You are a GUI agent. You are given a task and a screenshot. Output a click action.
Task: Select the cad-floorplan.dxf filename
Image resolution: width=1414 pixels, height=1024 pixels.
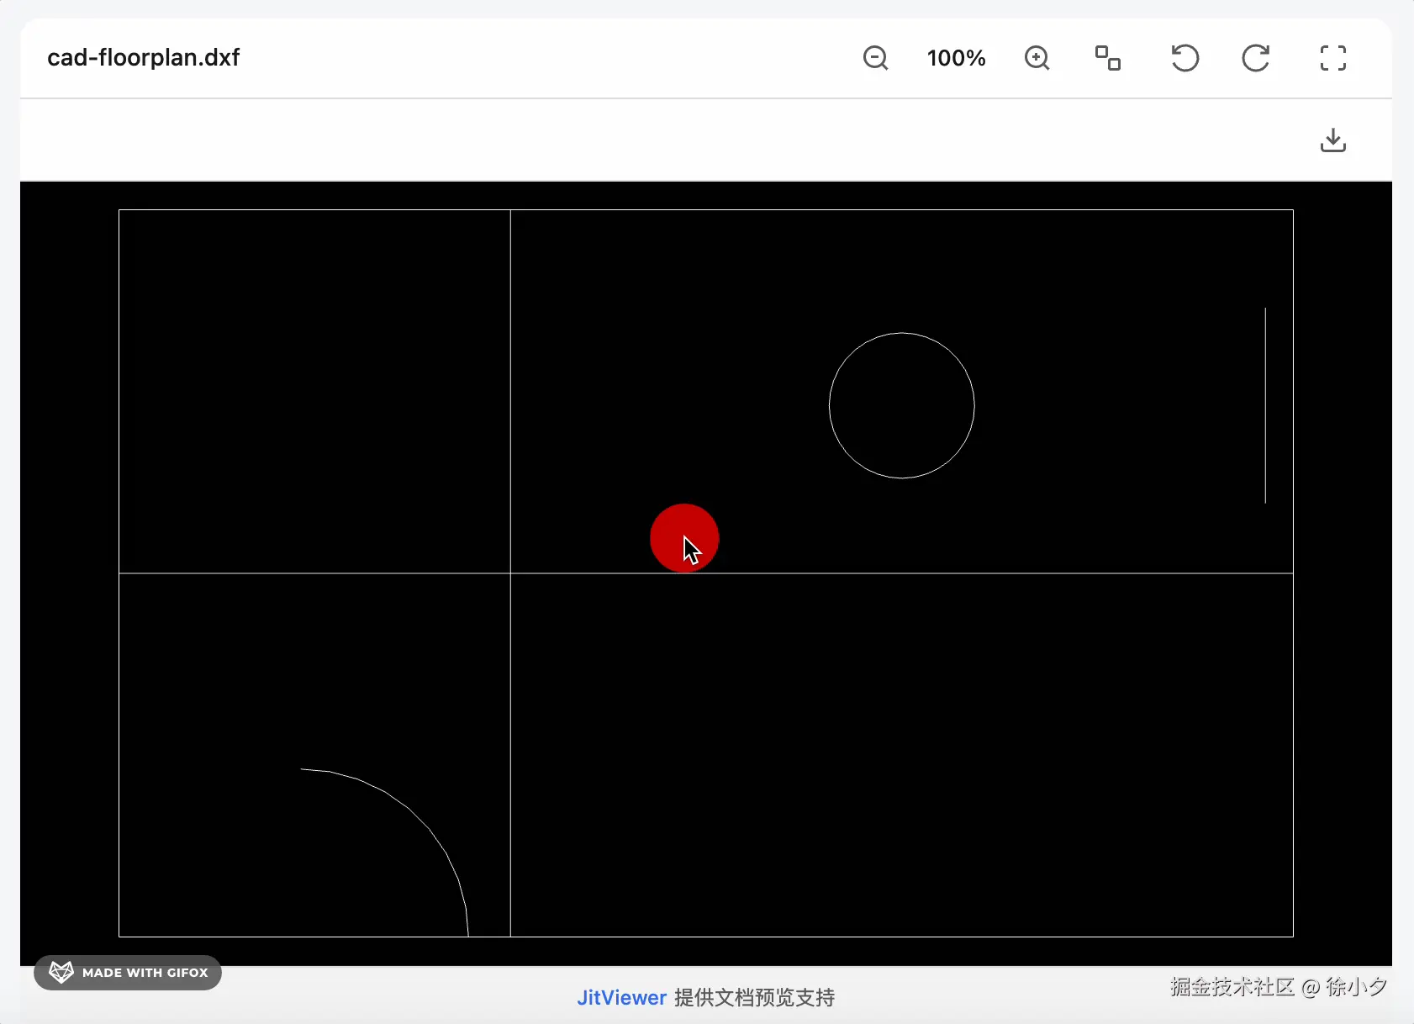click(143, 57)
